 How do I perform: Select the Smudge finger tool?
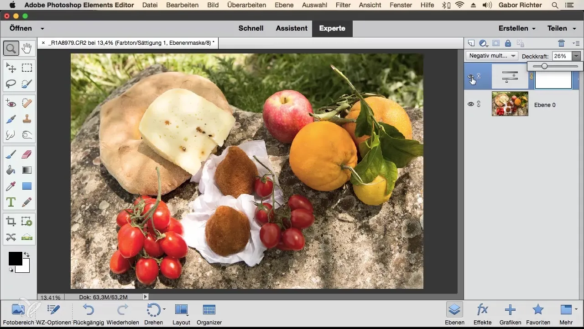(11, 135)
